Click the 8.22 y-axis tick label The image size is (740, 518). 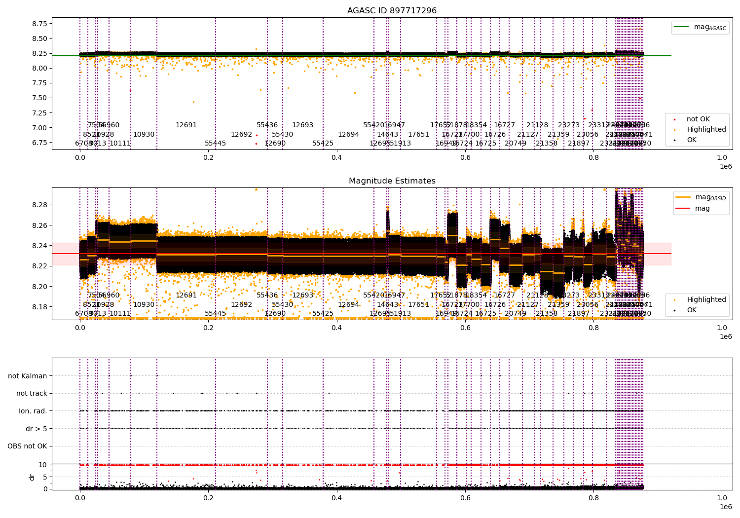tap(39, 266)
